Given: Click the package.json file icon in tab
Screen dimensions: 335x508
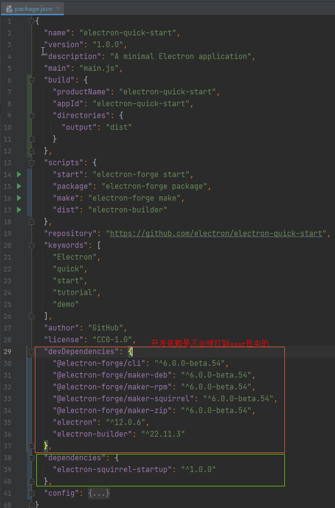Looking at the screenshot, I should [9, 9].
